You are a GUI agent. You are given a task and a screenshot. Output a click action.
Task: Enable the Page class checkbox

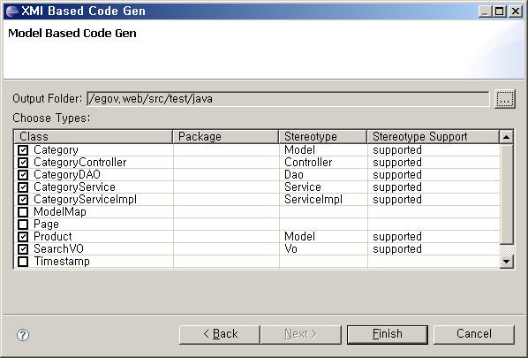(x=23, y=225)
